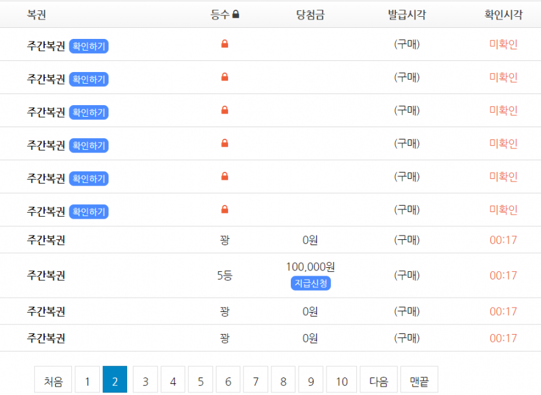Viewport: 541px width, 395px height.
Task: Click the red lock icon in the second row
Action: (x=225, y=77)
